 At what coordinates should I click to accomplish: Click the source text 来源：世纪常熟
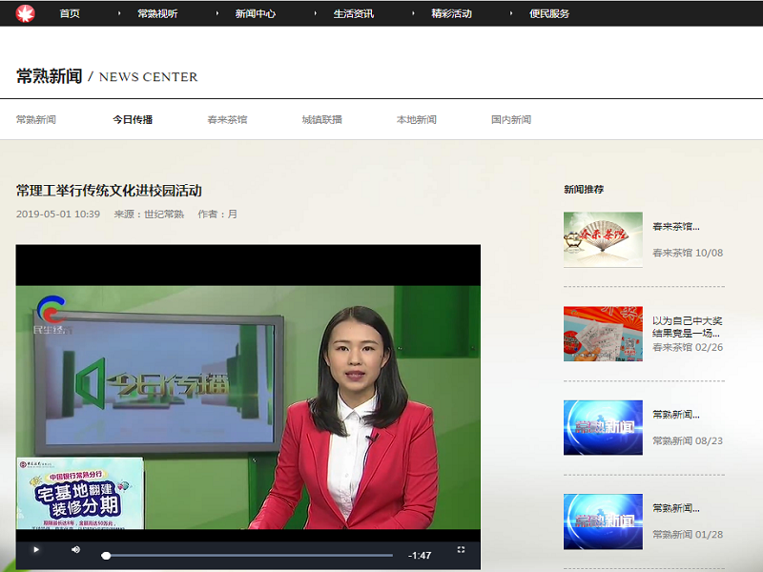pos(149,214)
